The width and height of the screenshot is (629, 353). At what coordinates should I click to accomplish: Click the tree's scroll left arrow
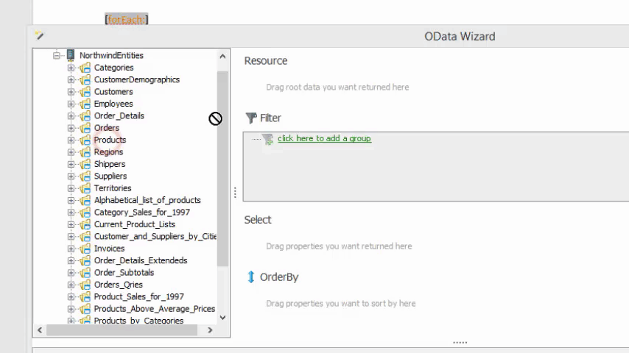[x=40, y=330]
